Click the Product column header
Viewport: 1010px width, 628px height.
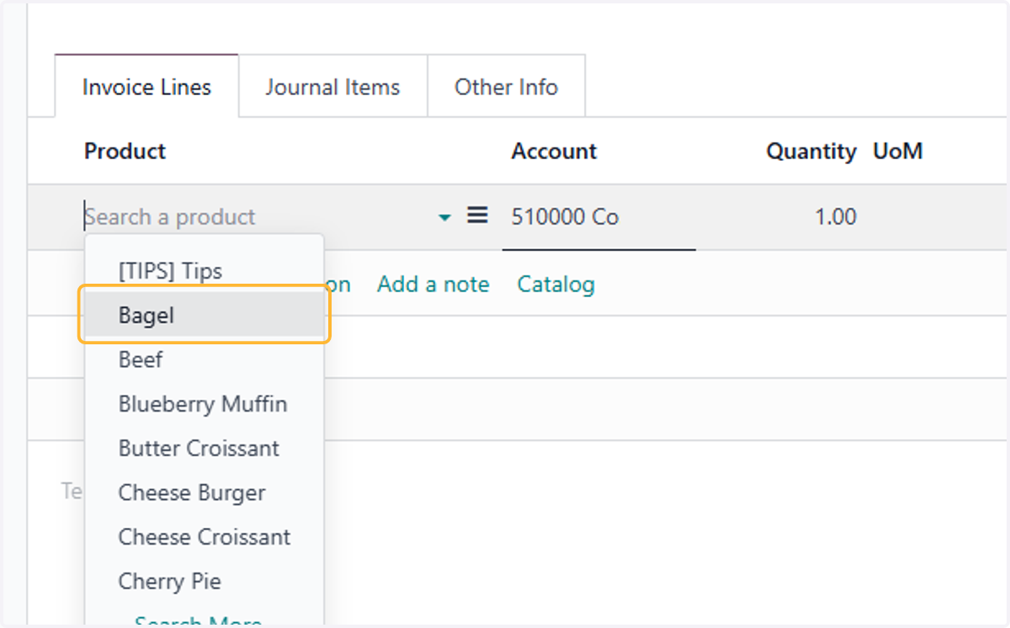[125, 152]
